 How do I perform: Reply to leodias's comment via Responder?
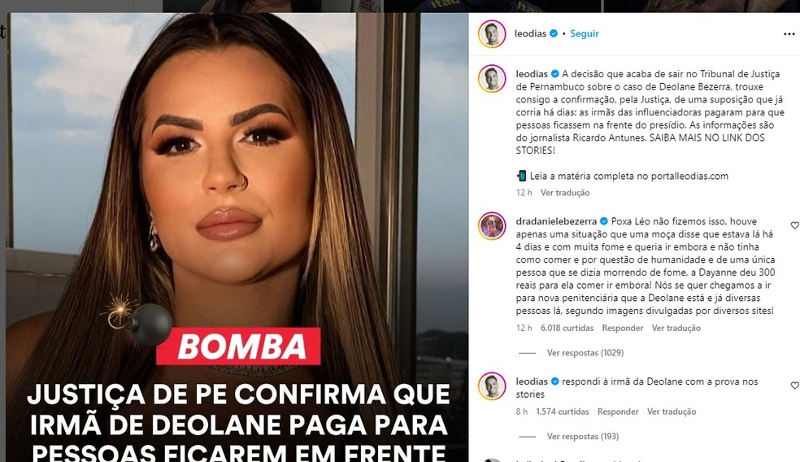click(618, 412)
